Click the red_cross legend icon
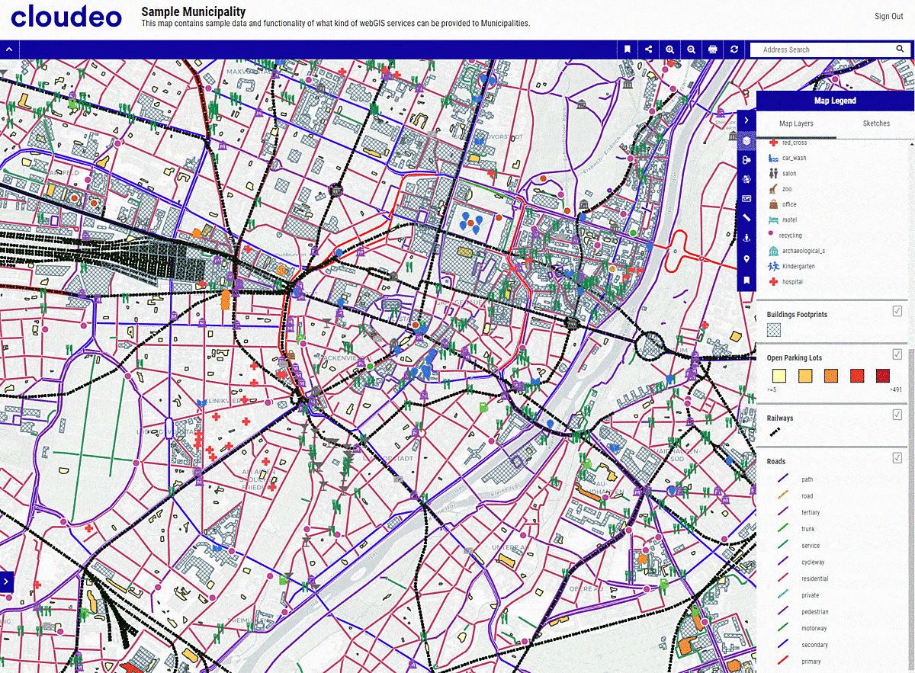Viewport: 915px width, 673px height. 773,143
